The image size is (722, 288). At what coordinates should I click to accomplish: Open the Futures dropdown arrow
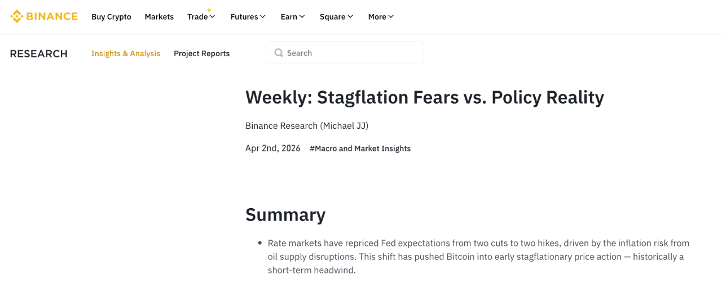[263, 17]
